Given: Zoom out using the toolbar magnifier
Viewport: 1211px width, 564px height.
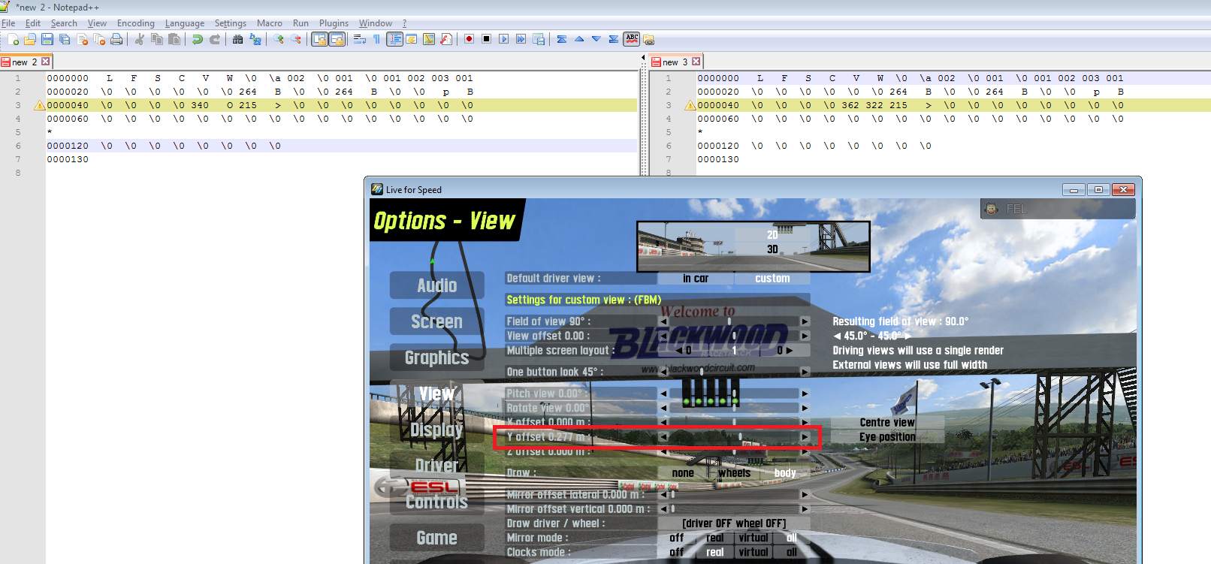Looking at the screenshot, I should (296, 39).
